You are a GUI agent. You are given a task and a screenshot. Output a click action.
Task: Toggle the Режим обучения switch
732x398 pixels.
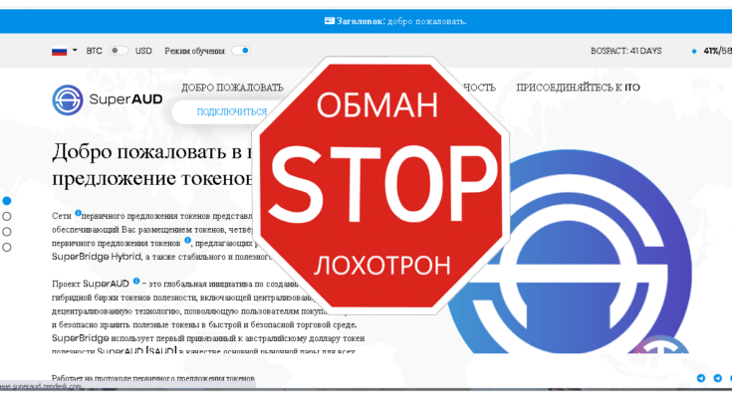[x=241, y=51]
